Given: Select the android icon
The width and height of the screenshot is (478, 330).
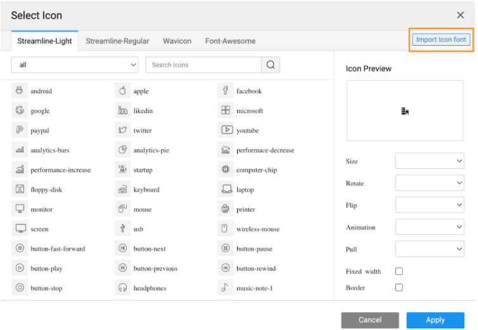Looking at the screenshot, I should click(x=20, y=91).
